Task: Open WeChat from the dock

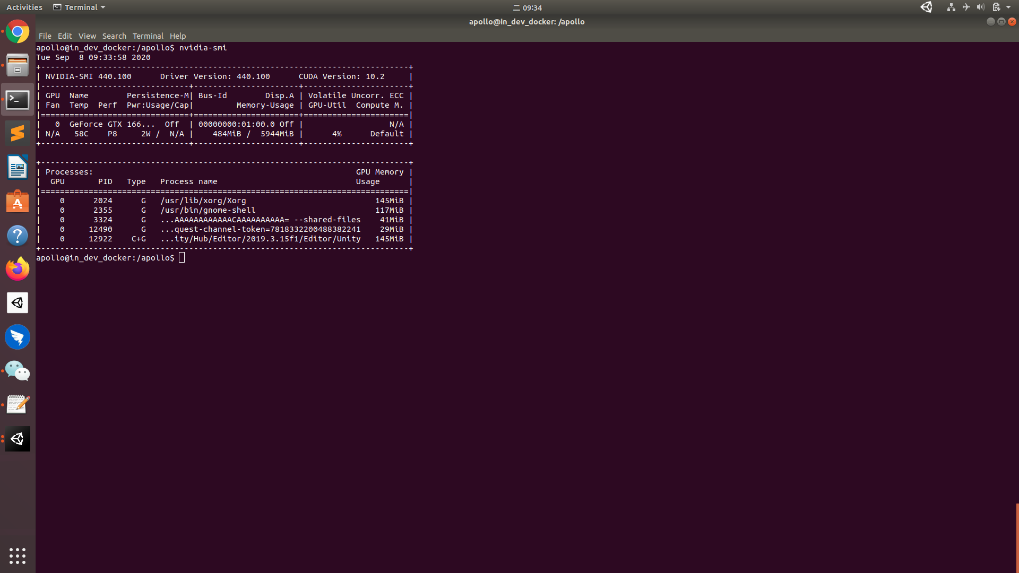Action: tap(18, 371)
